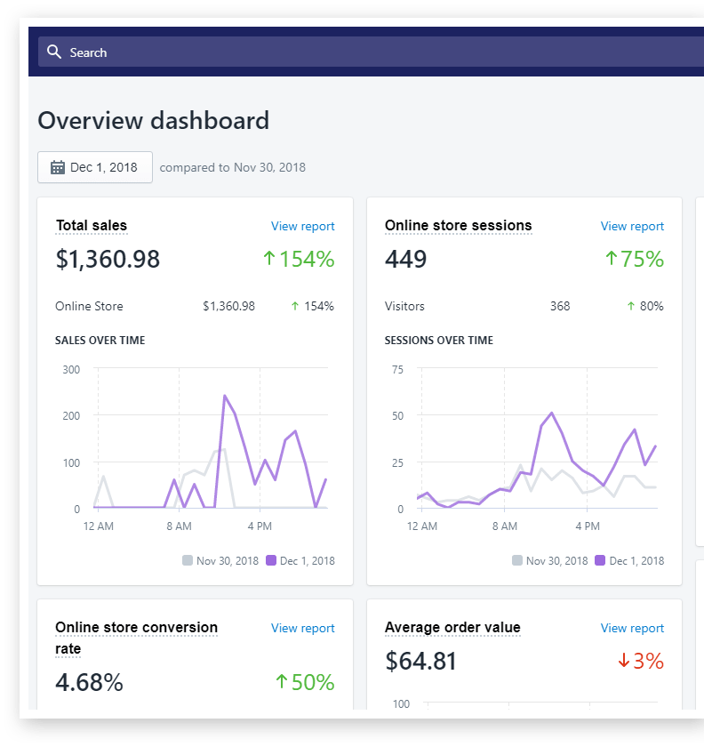Screen dimensions: 704x747
Task: Click the red down arrow beside 3%
Action: [x=624, y=661]
